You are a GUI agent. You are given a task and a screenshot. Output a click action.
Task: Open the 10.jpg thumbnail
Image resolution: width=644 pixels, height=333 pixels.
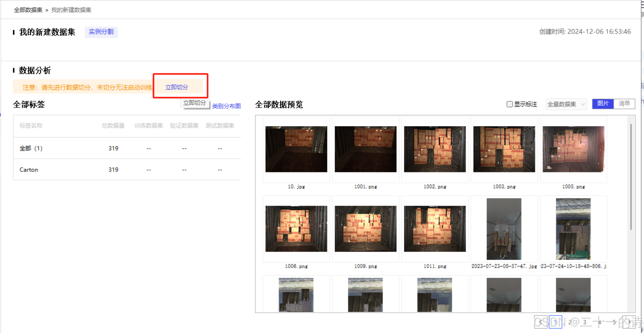tap(296, 149)
